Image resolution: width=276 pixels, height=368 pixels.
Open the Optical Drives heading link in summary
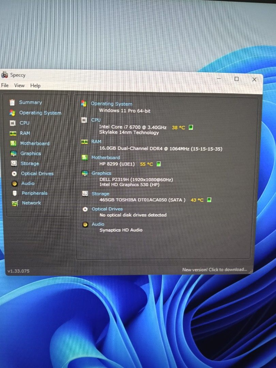pyautogui.click(x=107, y=209)
